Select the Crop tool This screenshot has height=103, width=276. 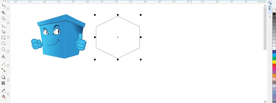coord(3,12)
